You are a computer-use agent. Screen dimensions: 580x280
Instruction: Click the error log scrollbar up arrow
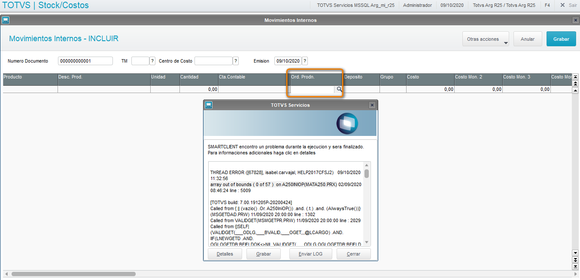click(x=367, y=166)
